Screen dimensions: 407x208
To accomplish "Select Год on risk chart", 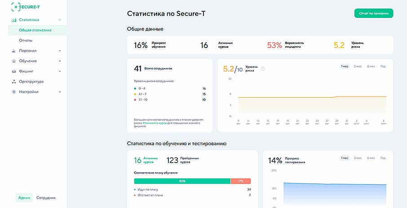I will pyautogui.click(x=383, y=66).
